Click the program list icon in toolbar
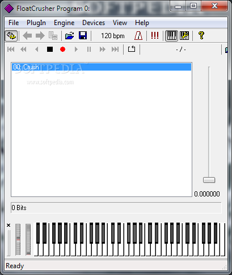The height and width of the screenshot is (275, 232). (x=53, y=36)
